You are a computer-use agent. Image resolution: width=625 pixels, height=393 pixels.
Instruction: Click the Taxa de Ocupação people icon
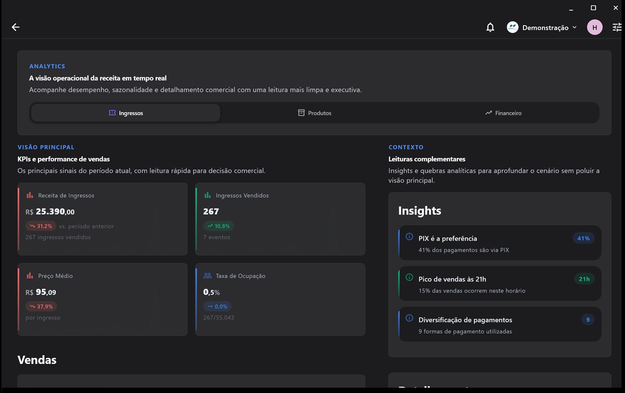pyautogui.click(x=207, y=276)
